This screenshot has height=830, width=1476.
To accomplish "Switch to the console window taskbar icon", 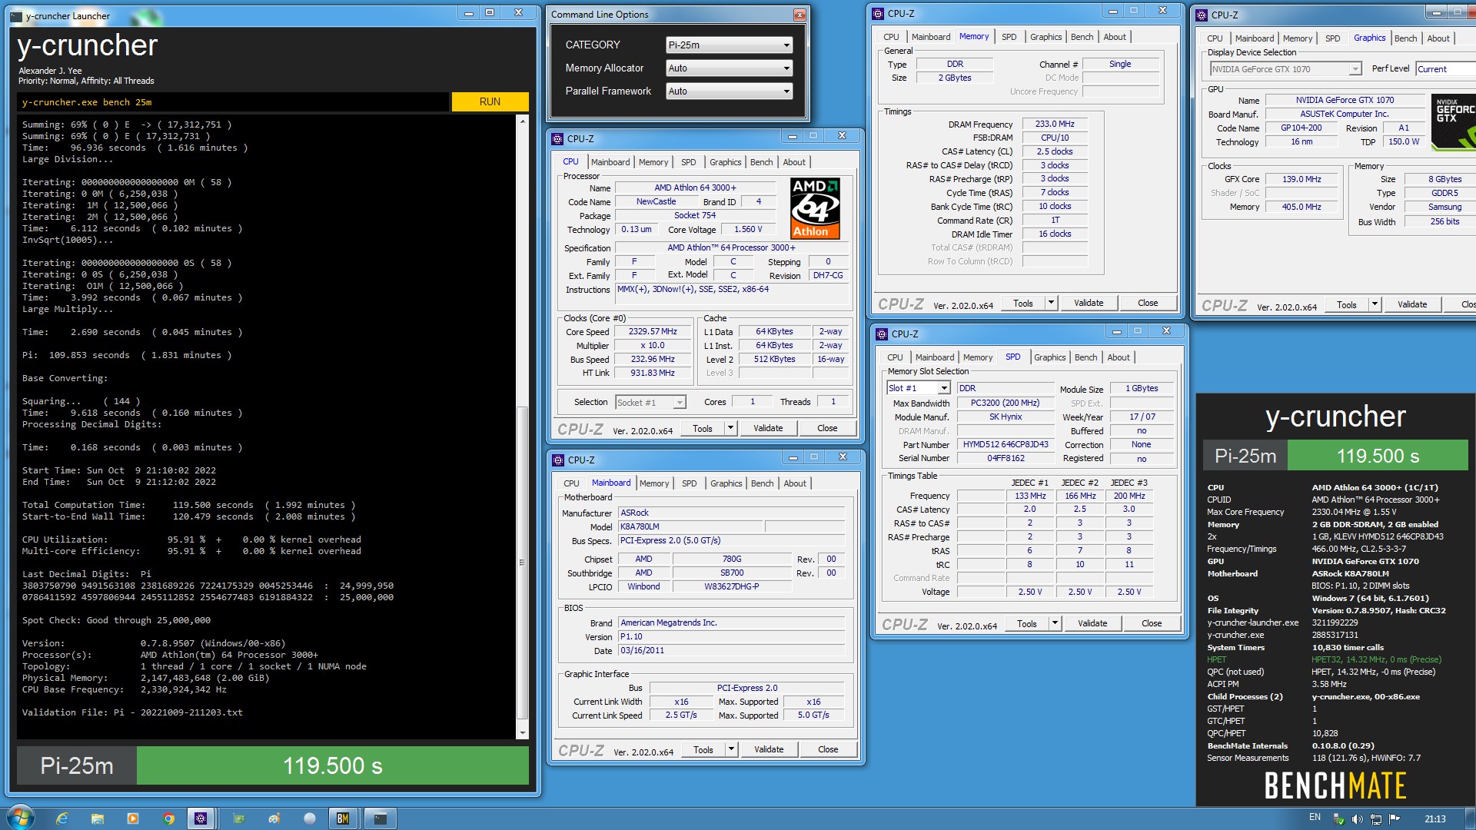I will click(380, 818).
